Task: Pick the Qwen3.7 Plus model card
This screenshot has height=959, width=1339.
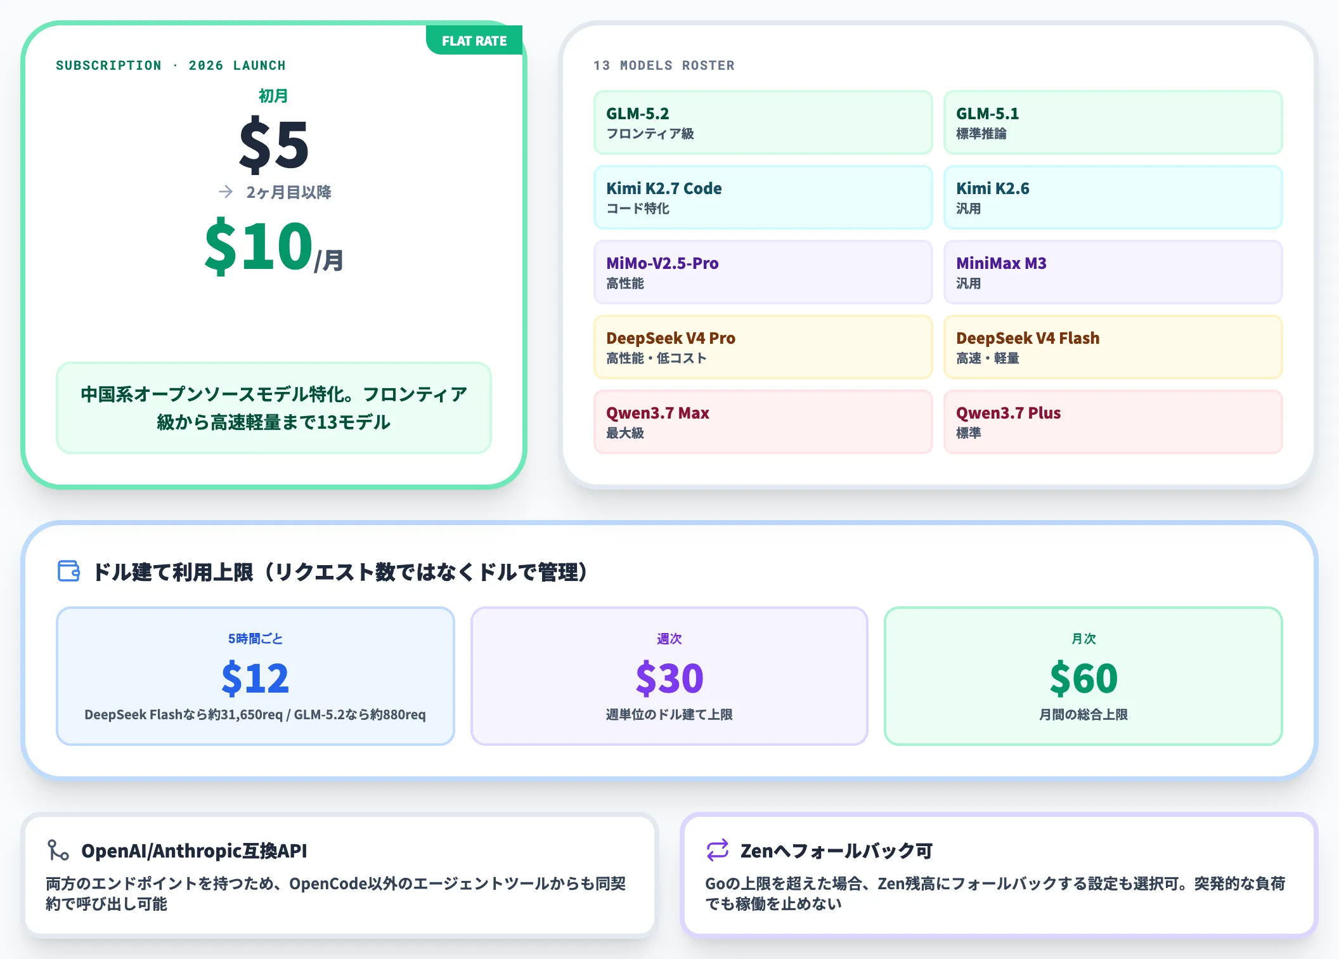Action: [x=1113, y=422]
